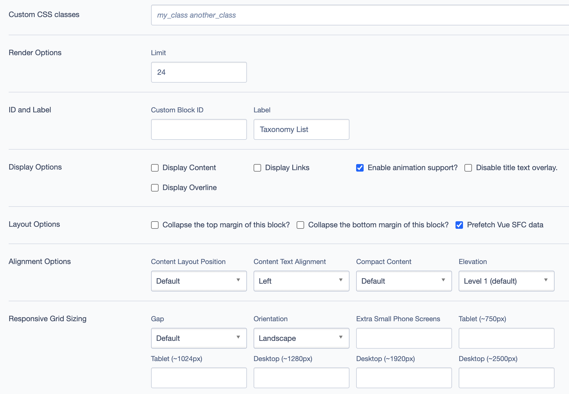Click the Extra Small Phone Screens field
The height and width of the screenshot is (394, 569).
[x=404, y=338]
